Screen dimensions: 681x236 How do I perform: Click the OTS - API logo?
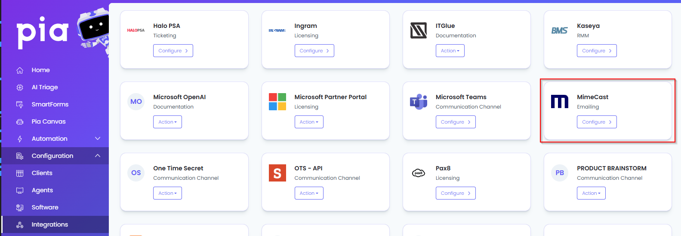(277, 173)
